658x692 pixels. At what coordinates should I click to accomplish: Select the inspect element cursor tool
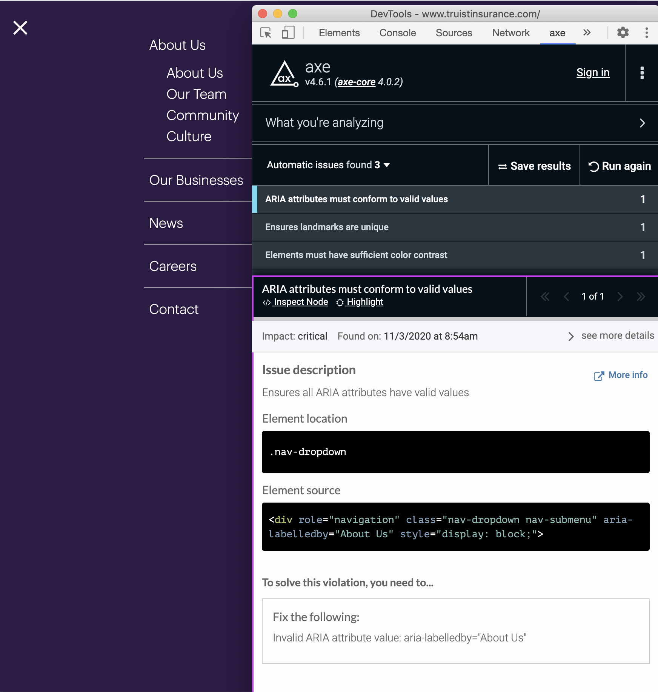pos(266,33)
